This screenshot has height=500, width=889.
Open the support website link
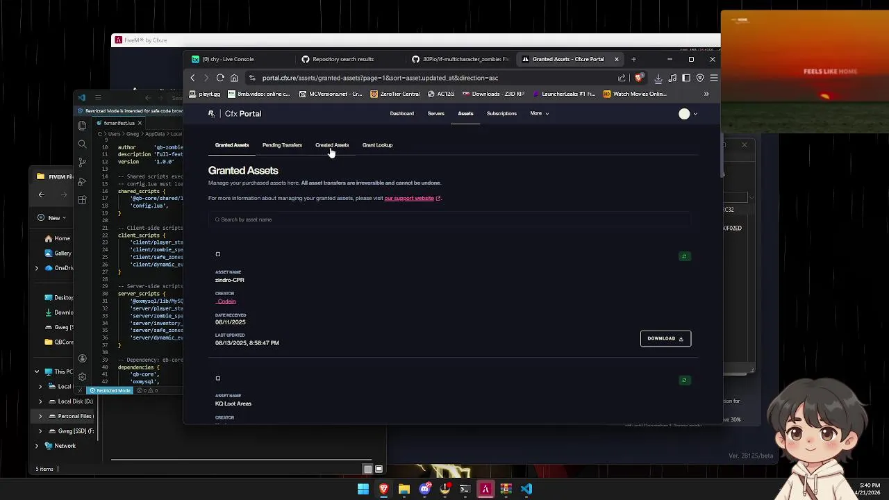pyautogui.click(x=409, y=199)
